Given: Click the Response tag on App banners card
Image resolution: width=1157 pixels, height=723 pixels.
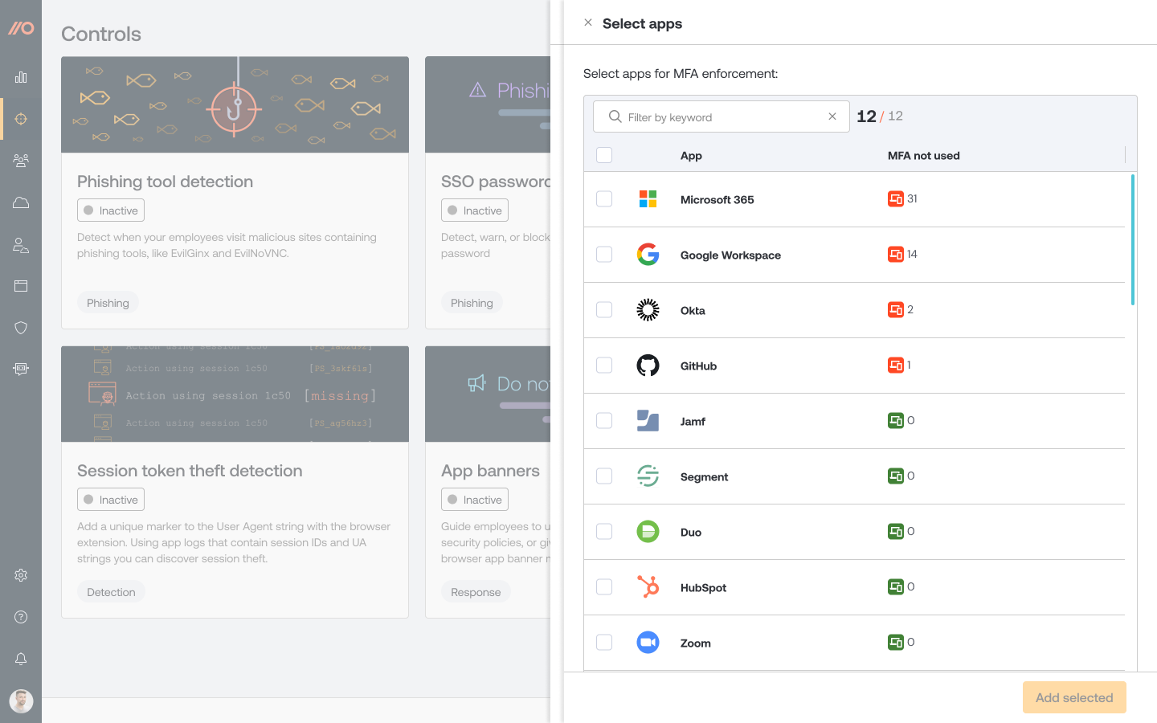Looking at the screenshot, I should tap(476, 592).
